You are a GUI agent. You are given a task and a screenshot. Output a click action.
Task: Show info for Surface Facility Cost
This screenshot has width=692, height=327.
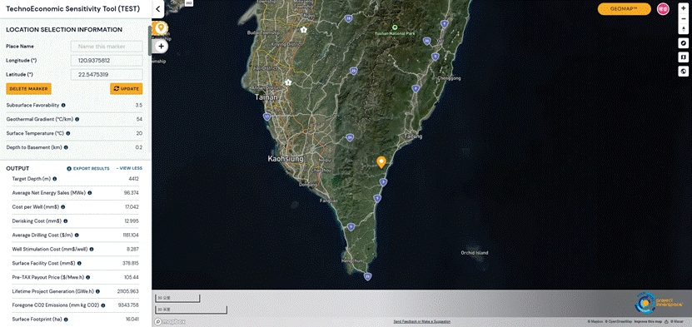79,264
